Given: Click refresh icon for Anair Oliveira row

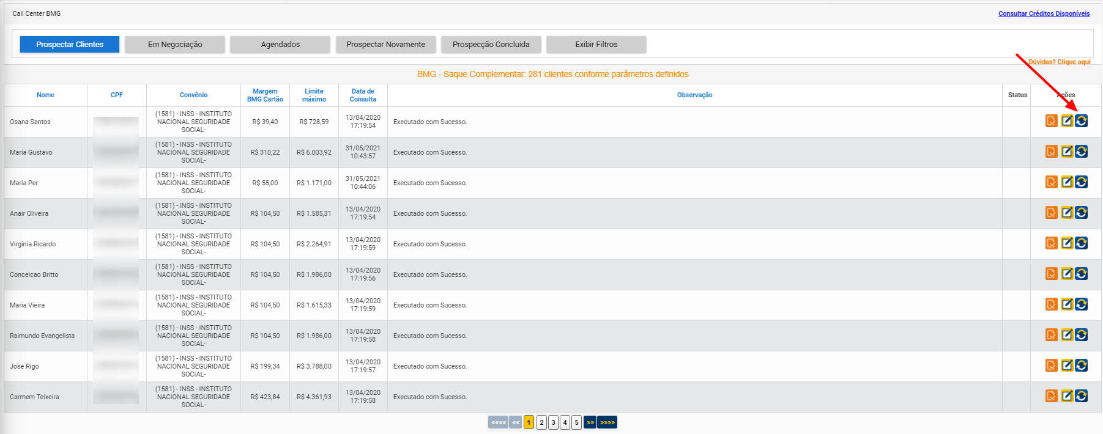Looking at the screenshot, I should [x=1082, y=213].
